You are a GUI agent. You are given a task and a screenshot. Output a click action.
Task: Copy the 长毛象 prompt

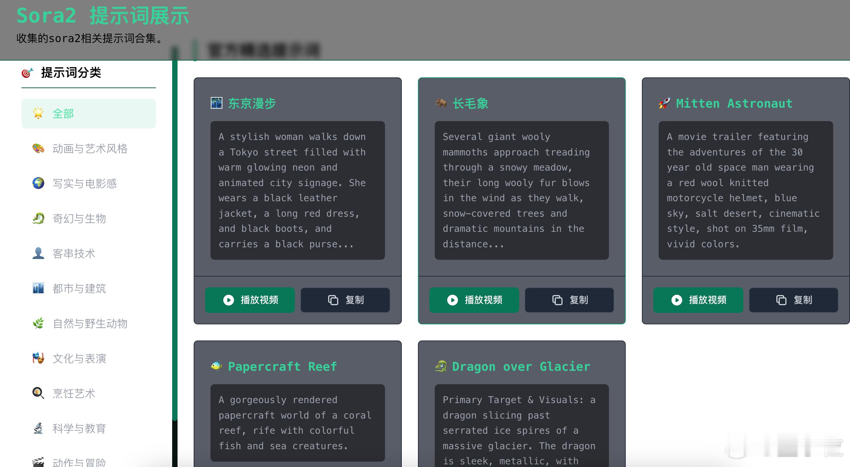tap(569, 300)
